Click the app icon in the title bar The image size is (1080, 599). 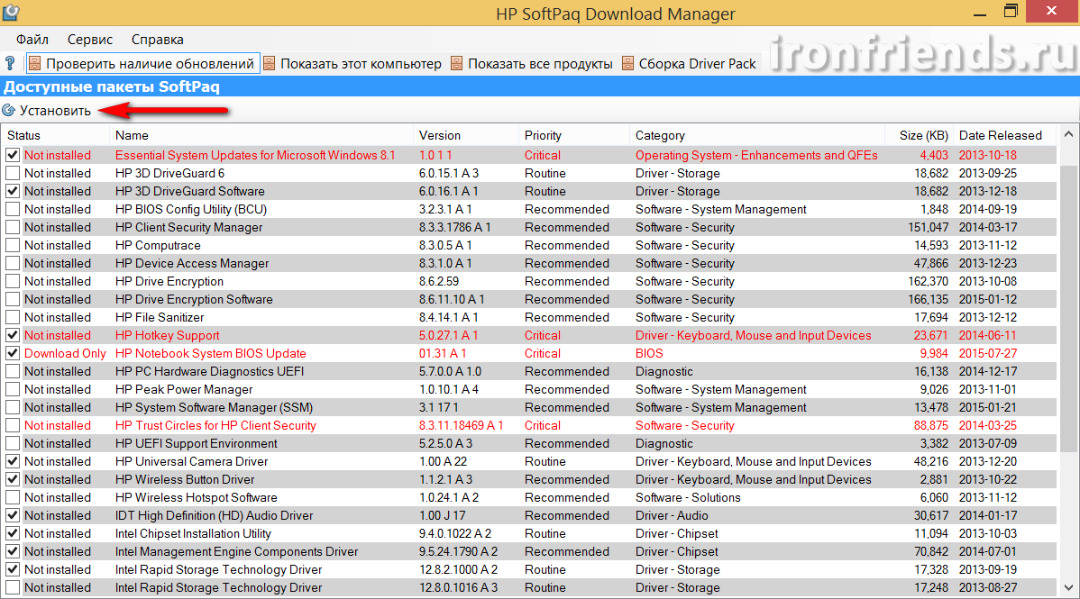13,13
